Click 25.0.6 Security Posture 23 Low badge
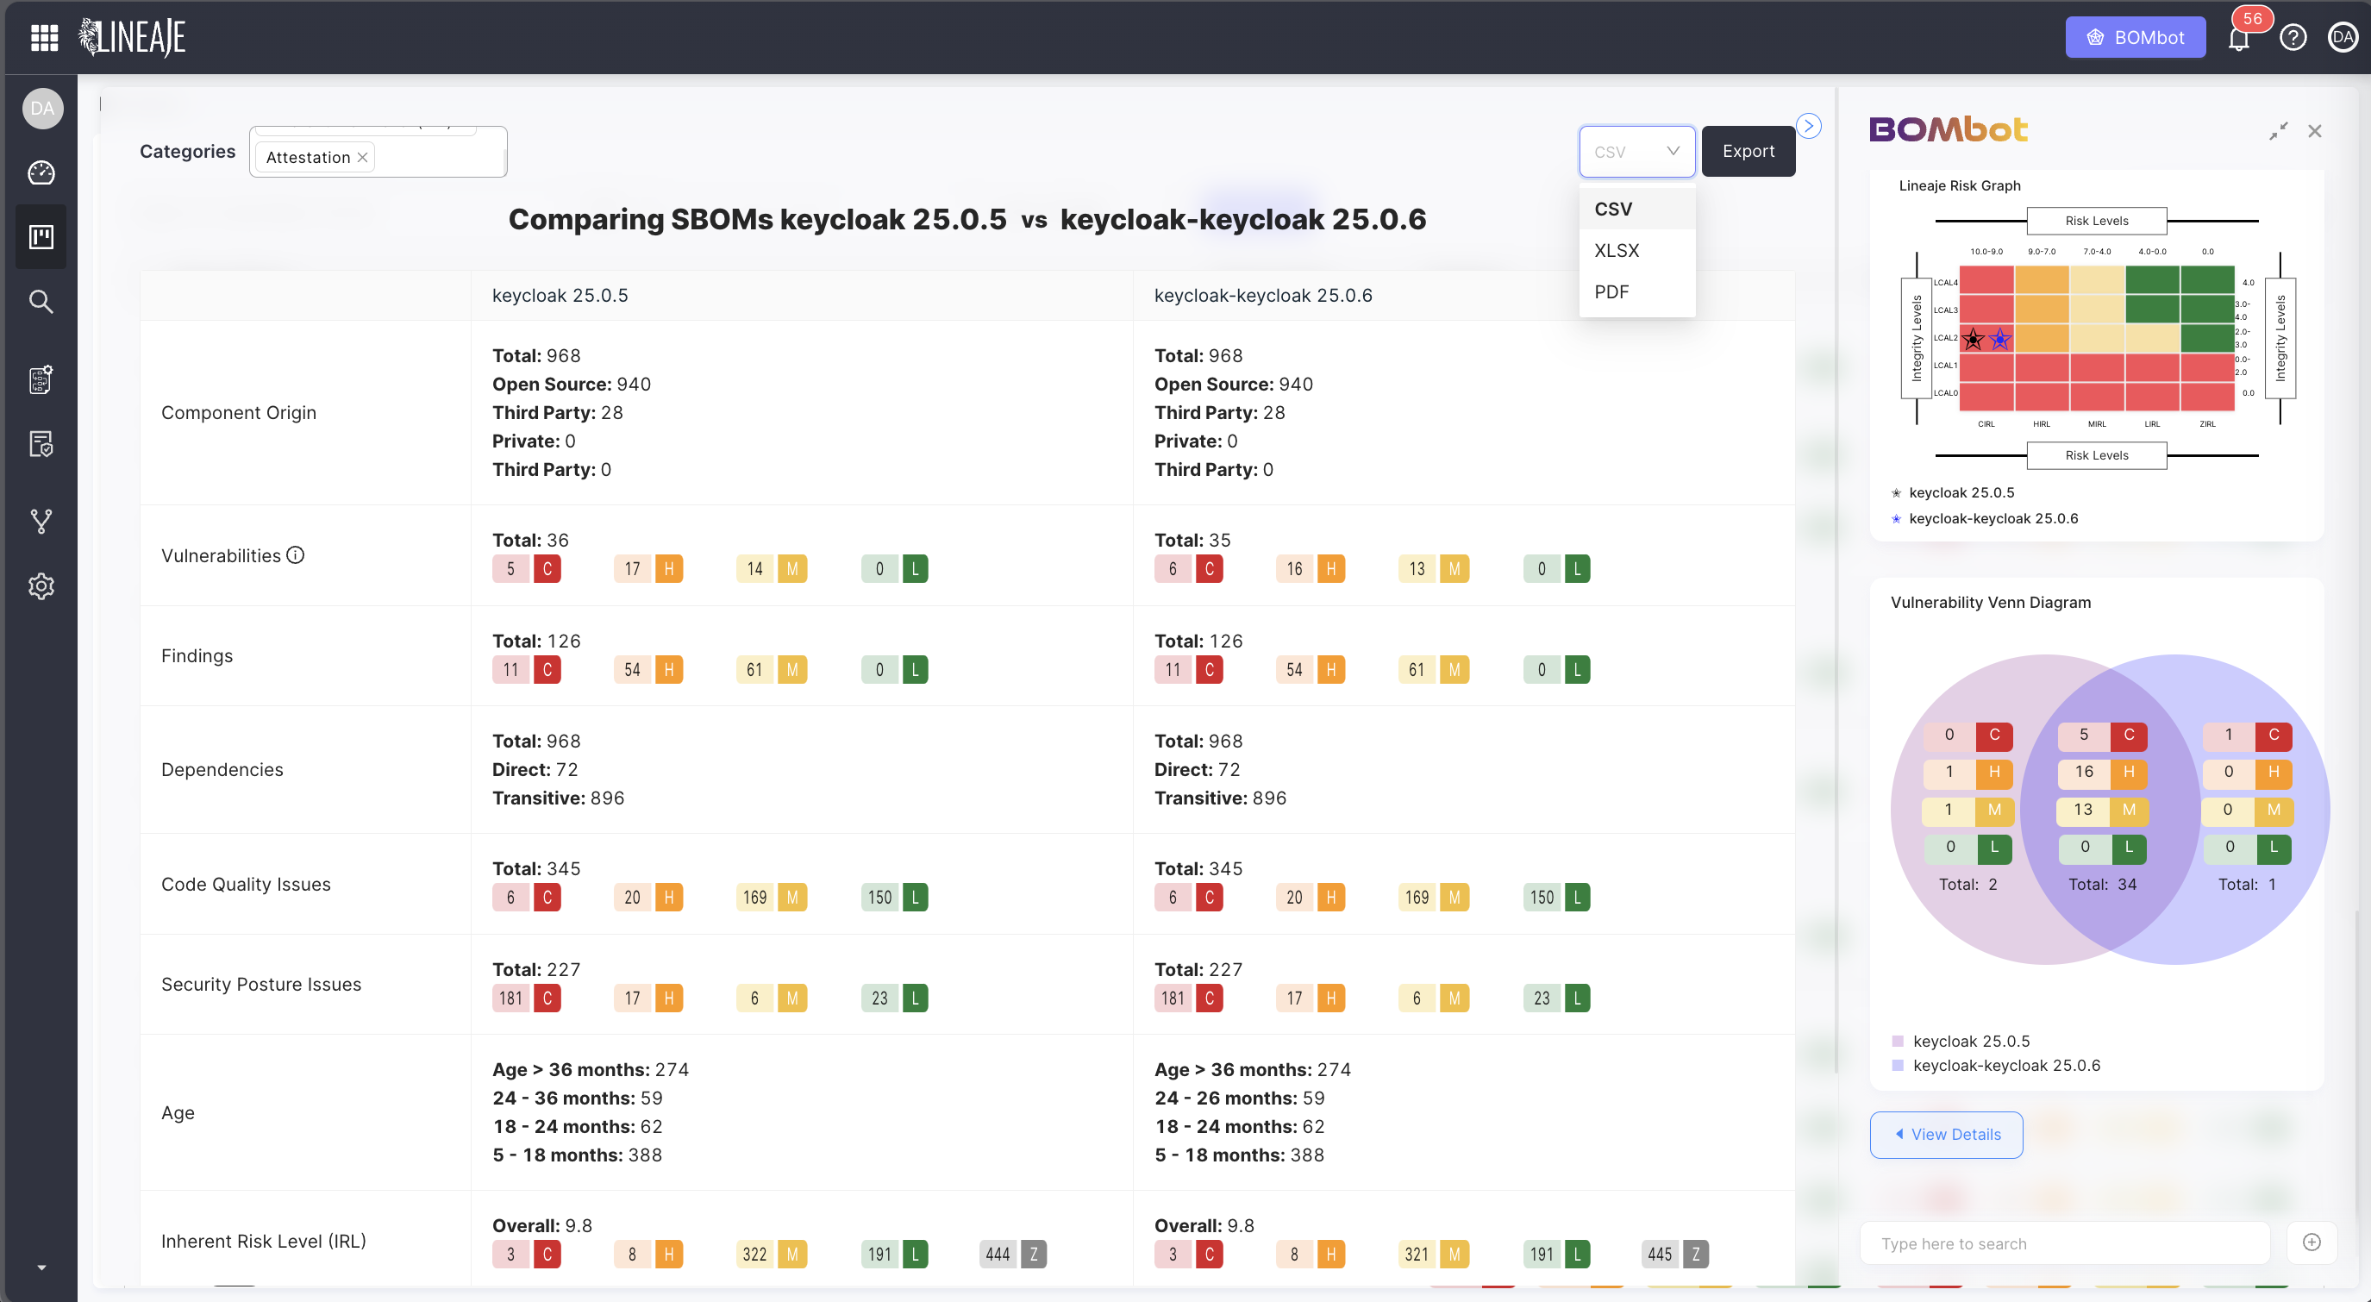The image size is (2371, 1302). 1557,998
